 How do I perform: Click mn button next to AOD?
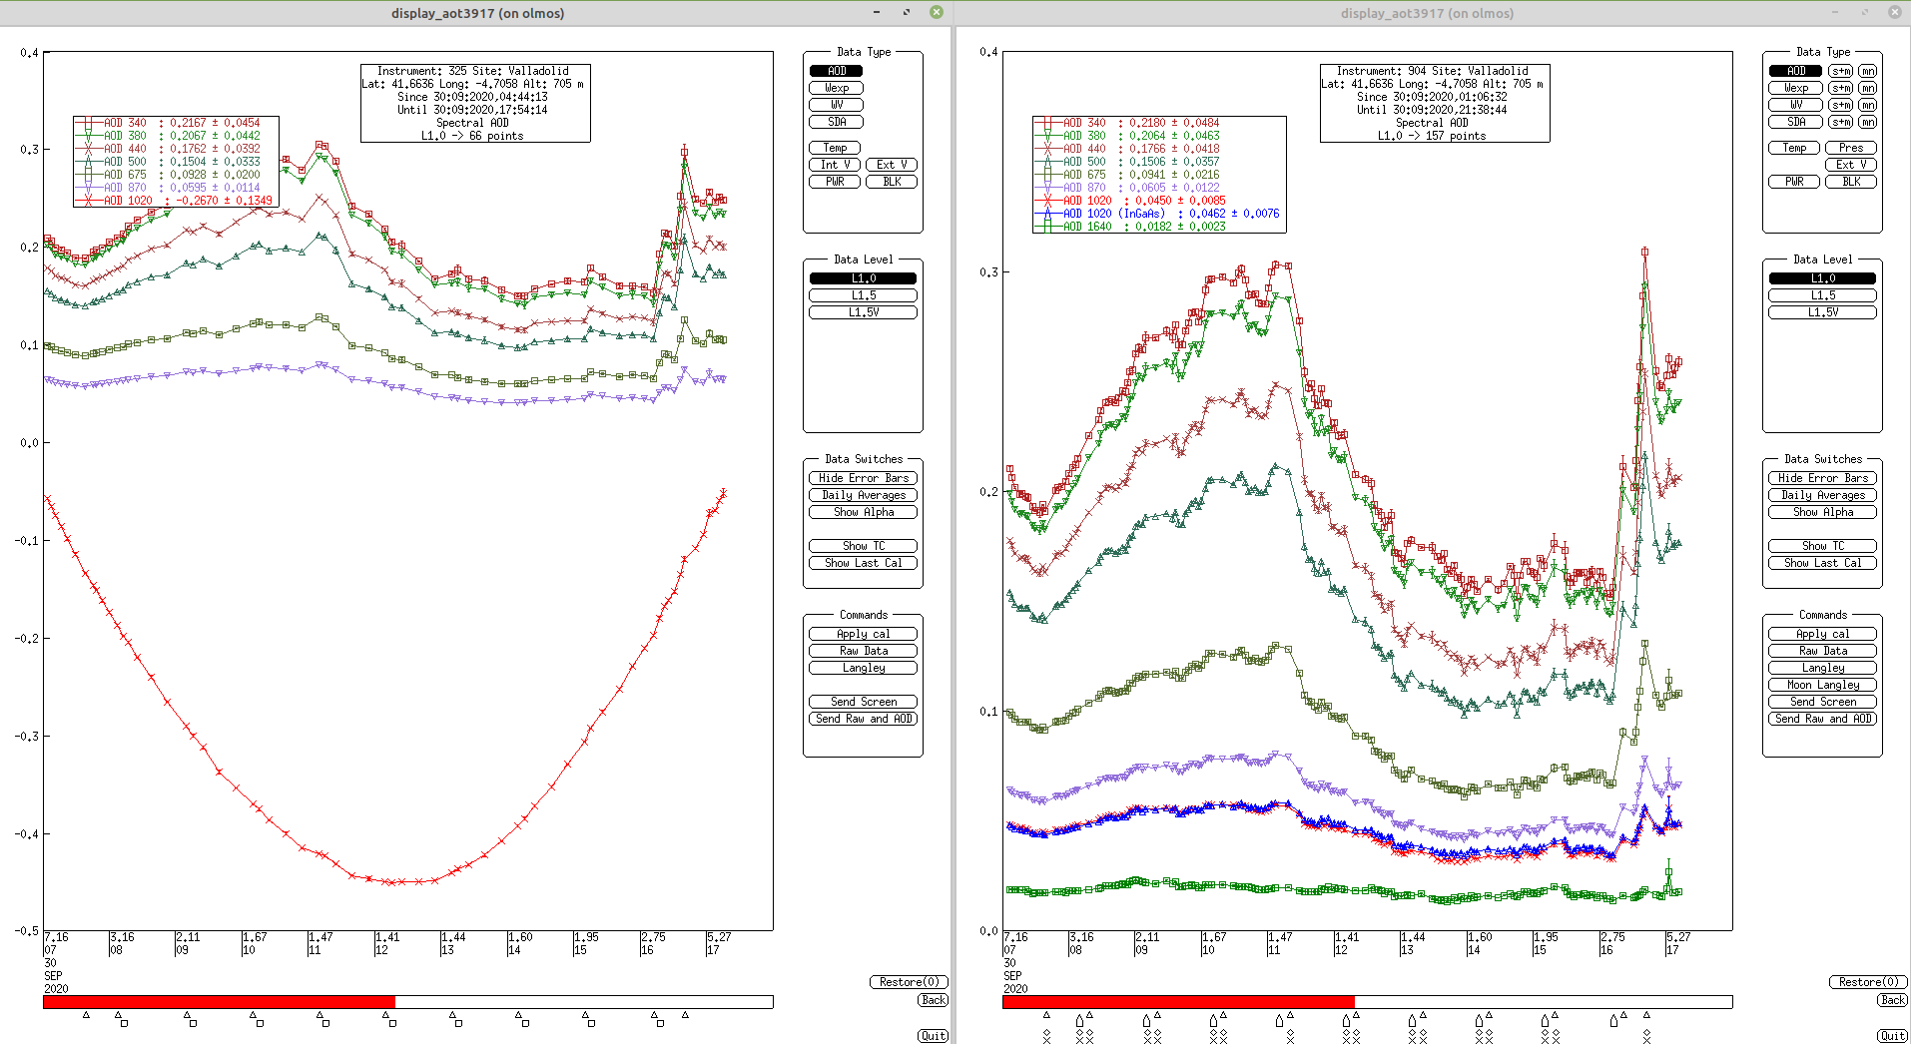point(1867,71)
